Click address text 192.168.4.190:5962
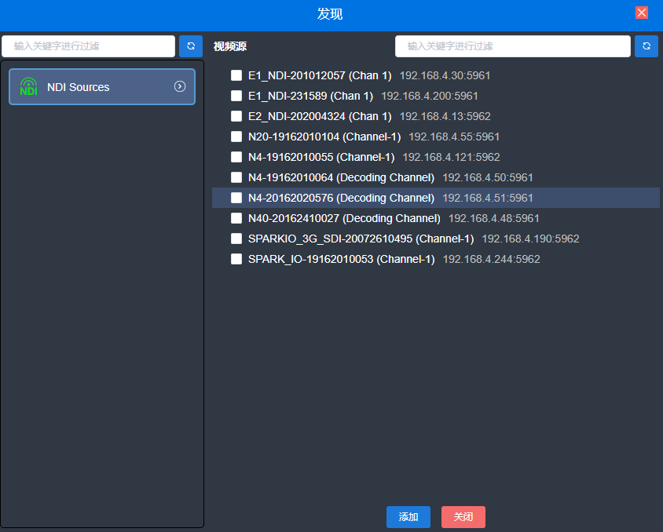This screenshot has width=663, height=532. [x=531, y=239]
